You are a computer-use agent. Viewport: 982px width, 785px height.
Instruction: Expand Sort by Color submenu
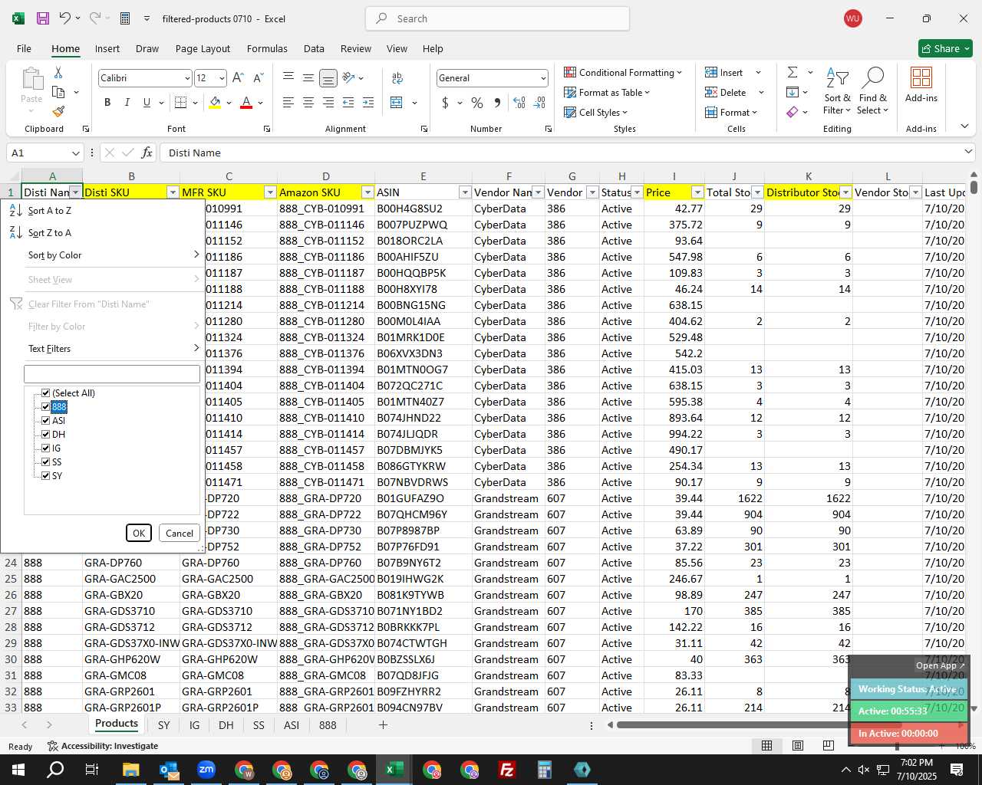[x=113, y=255]
